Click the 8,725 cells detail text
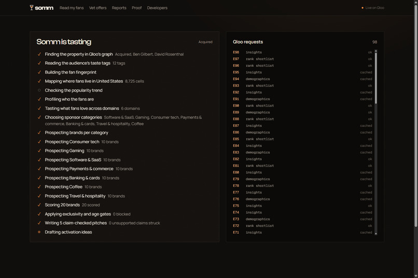The height and width of the screenshot is (278, 418). [134, 81]
